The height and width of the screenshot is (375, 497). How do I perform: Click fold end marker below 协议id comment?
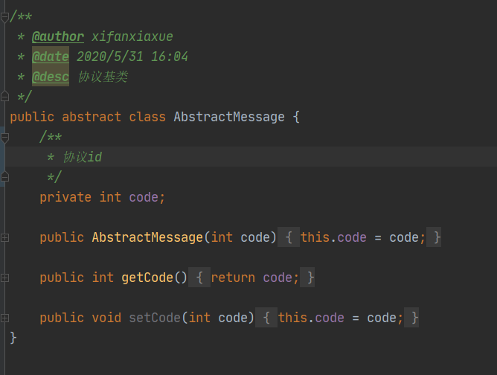coord(5,177)
